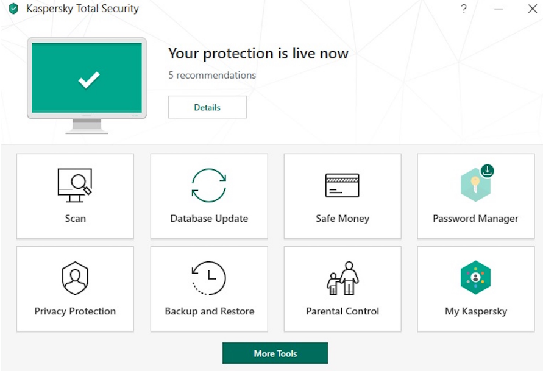Image resolution: width=543 pixels, height=371 pixels.
Task: Click the green protection status monitor image
Action: [87, 85]
